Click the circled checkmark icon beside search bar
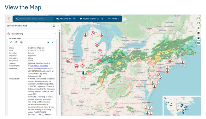This screenshot has width=206, height=119. [9, 18]
